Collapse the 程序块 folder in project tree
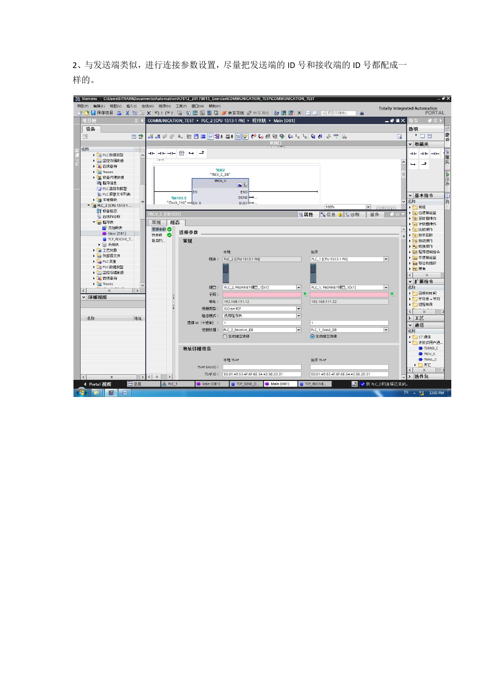This screenshot has width=480, height=679. click(94, 222)
